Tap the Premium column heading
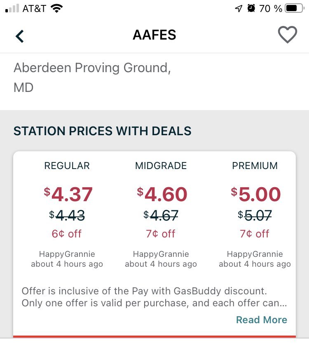Viewport: 309px width, 350px height. coord(255,166)
